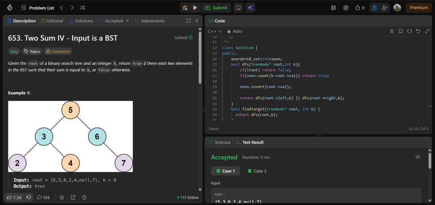Reset code with undo arrow icon

click(x=418, y=31)
